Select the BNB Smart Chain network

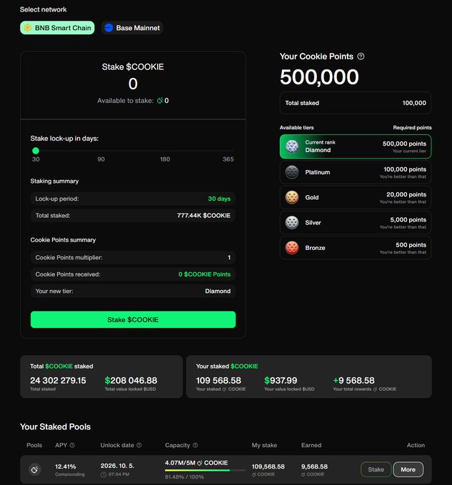(57, 28)
